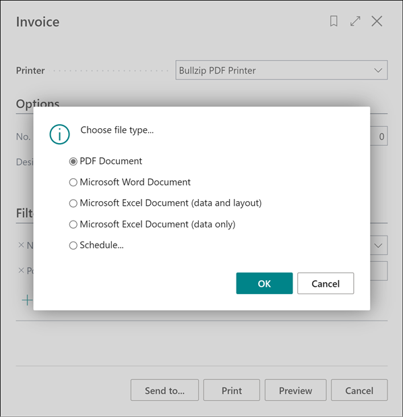The height and width of the screenshot is (417, 403).
Task: Expand the filter dropdown chevron at right
Action: [x=378, y=245]
